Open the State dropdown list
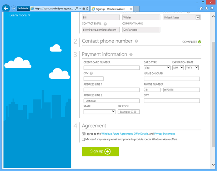Viewport: 217px width, 171px height. tap(99, 112)
